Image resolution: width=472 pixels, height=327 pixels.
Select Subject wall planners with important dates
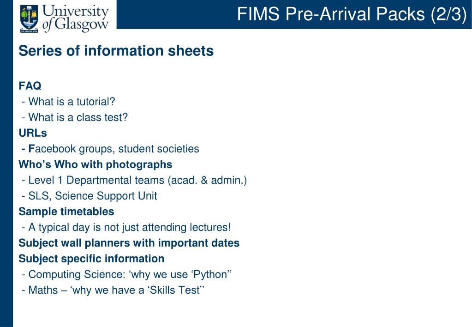[129, 243]
